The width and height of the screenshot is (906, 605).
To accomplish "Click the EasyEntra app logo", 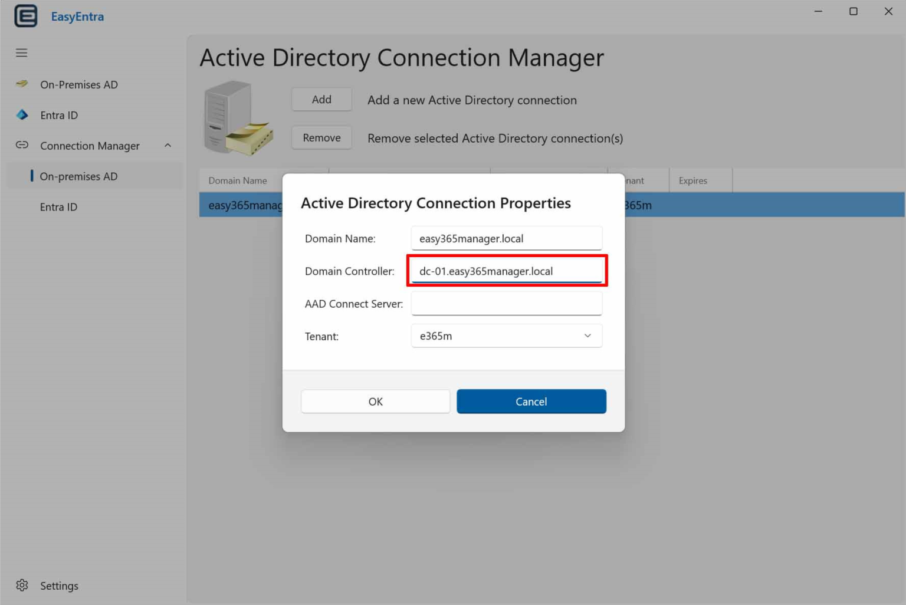I will 25,16.
